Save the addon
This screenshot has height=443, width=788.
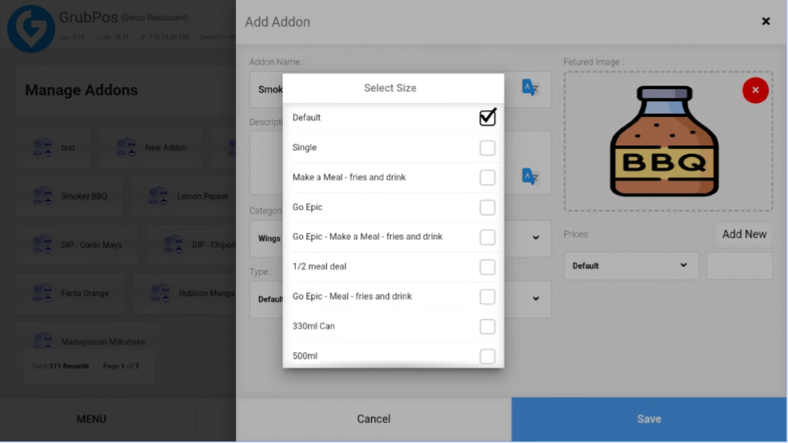tap(649, 419)
